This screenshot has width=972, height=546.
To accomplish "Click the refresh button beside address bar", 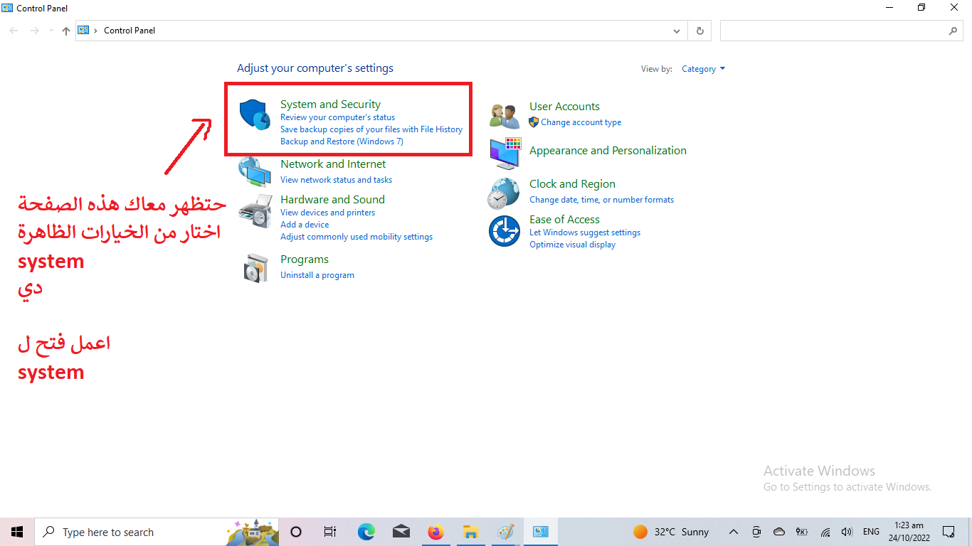I will 700,31.
